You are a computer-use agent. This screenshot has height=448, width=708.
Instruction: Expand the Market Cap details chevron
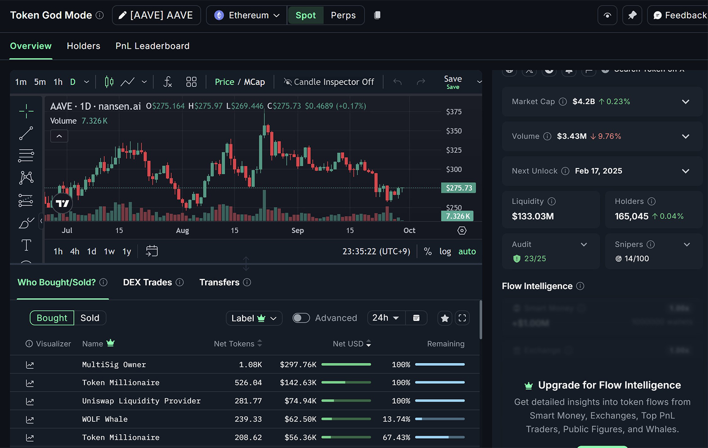[x=685, y=102]
